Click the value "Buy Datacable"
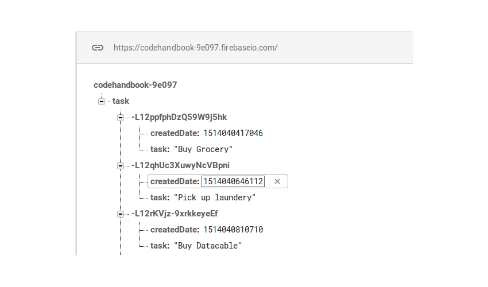 click(x=208, y=246)
